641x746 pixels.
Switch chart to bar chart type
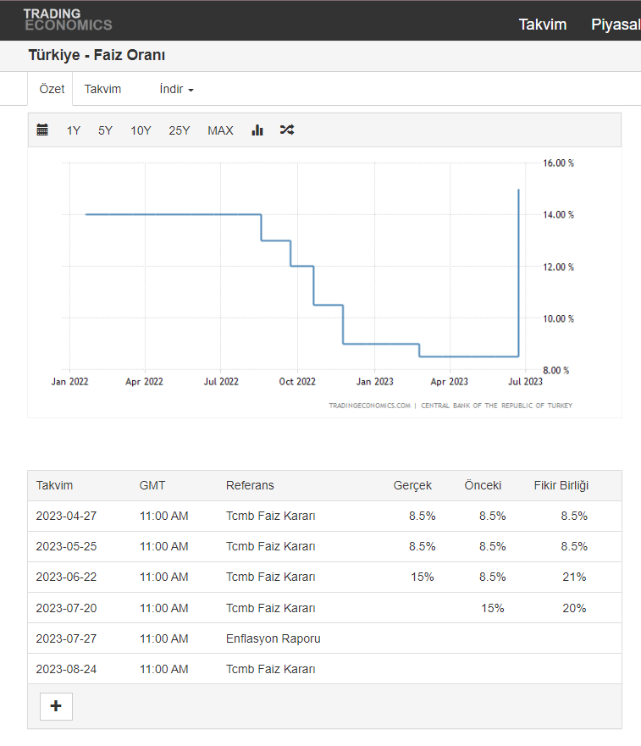coord(257,130)
